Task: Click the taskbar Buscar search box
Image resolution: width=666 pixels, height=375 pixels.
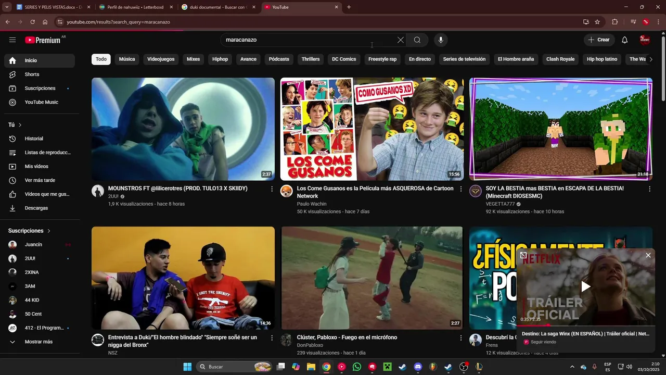Action: point(234,367)
